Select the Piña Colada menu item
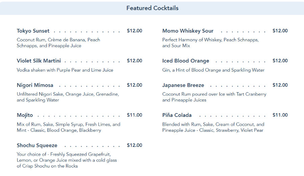 coord(177,115)
